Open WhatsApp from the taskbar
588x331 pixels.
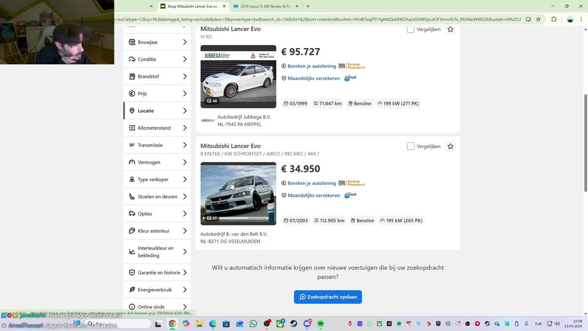click(253, 324)
